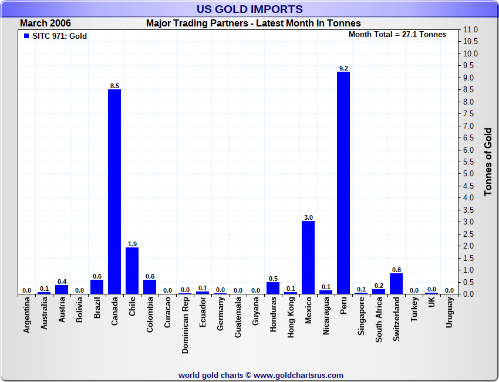This screenshot has height=382, width=499.
Task: Click the Austria bar in the chart
Action: (62, 289)
